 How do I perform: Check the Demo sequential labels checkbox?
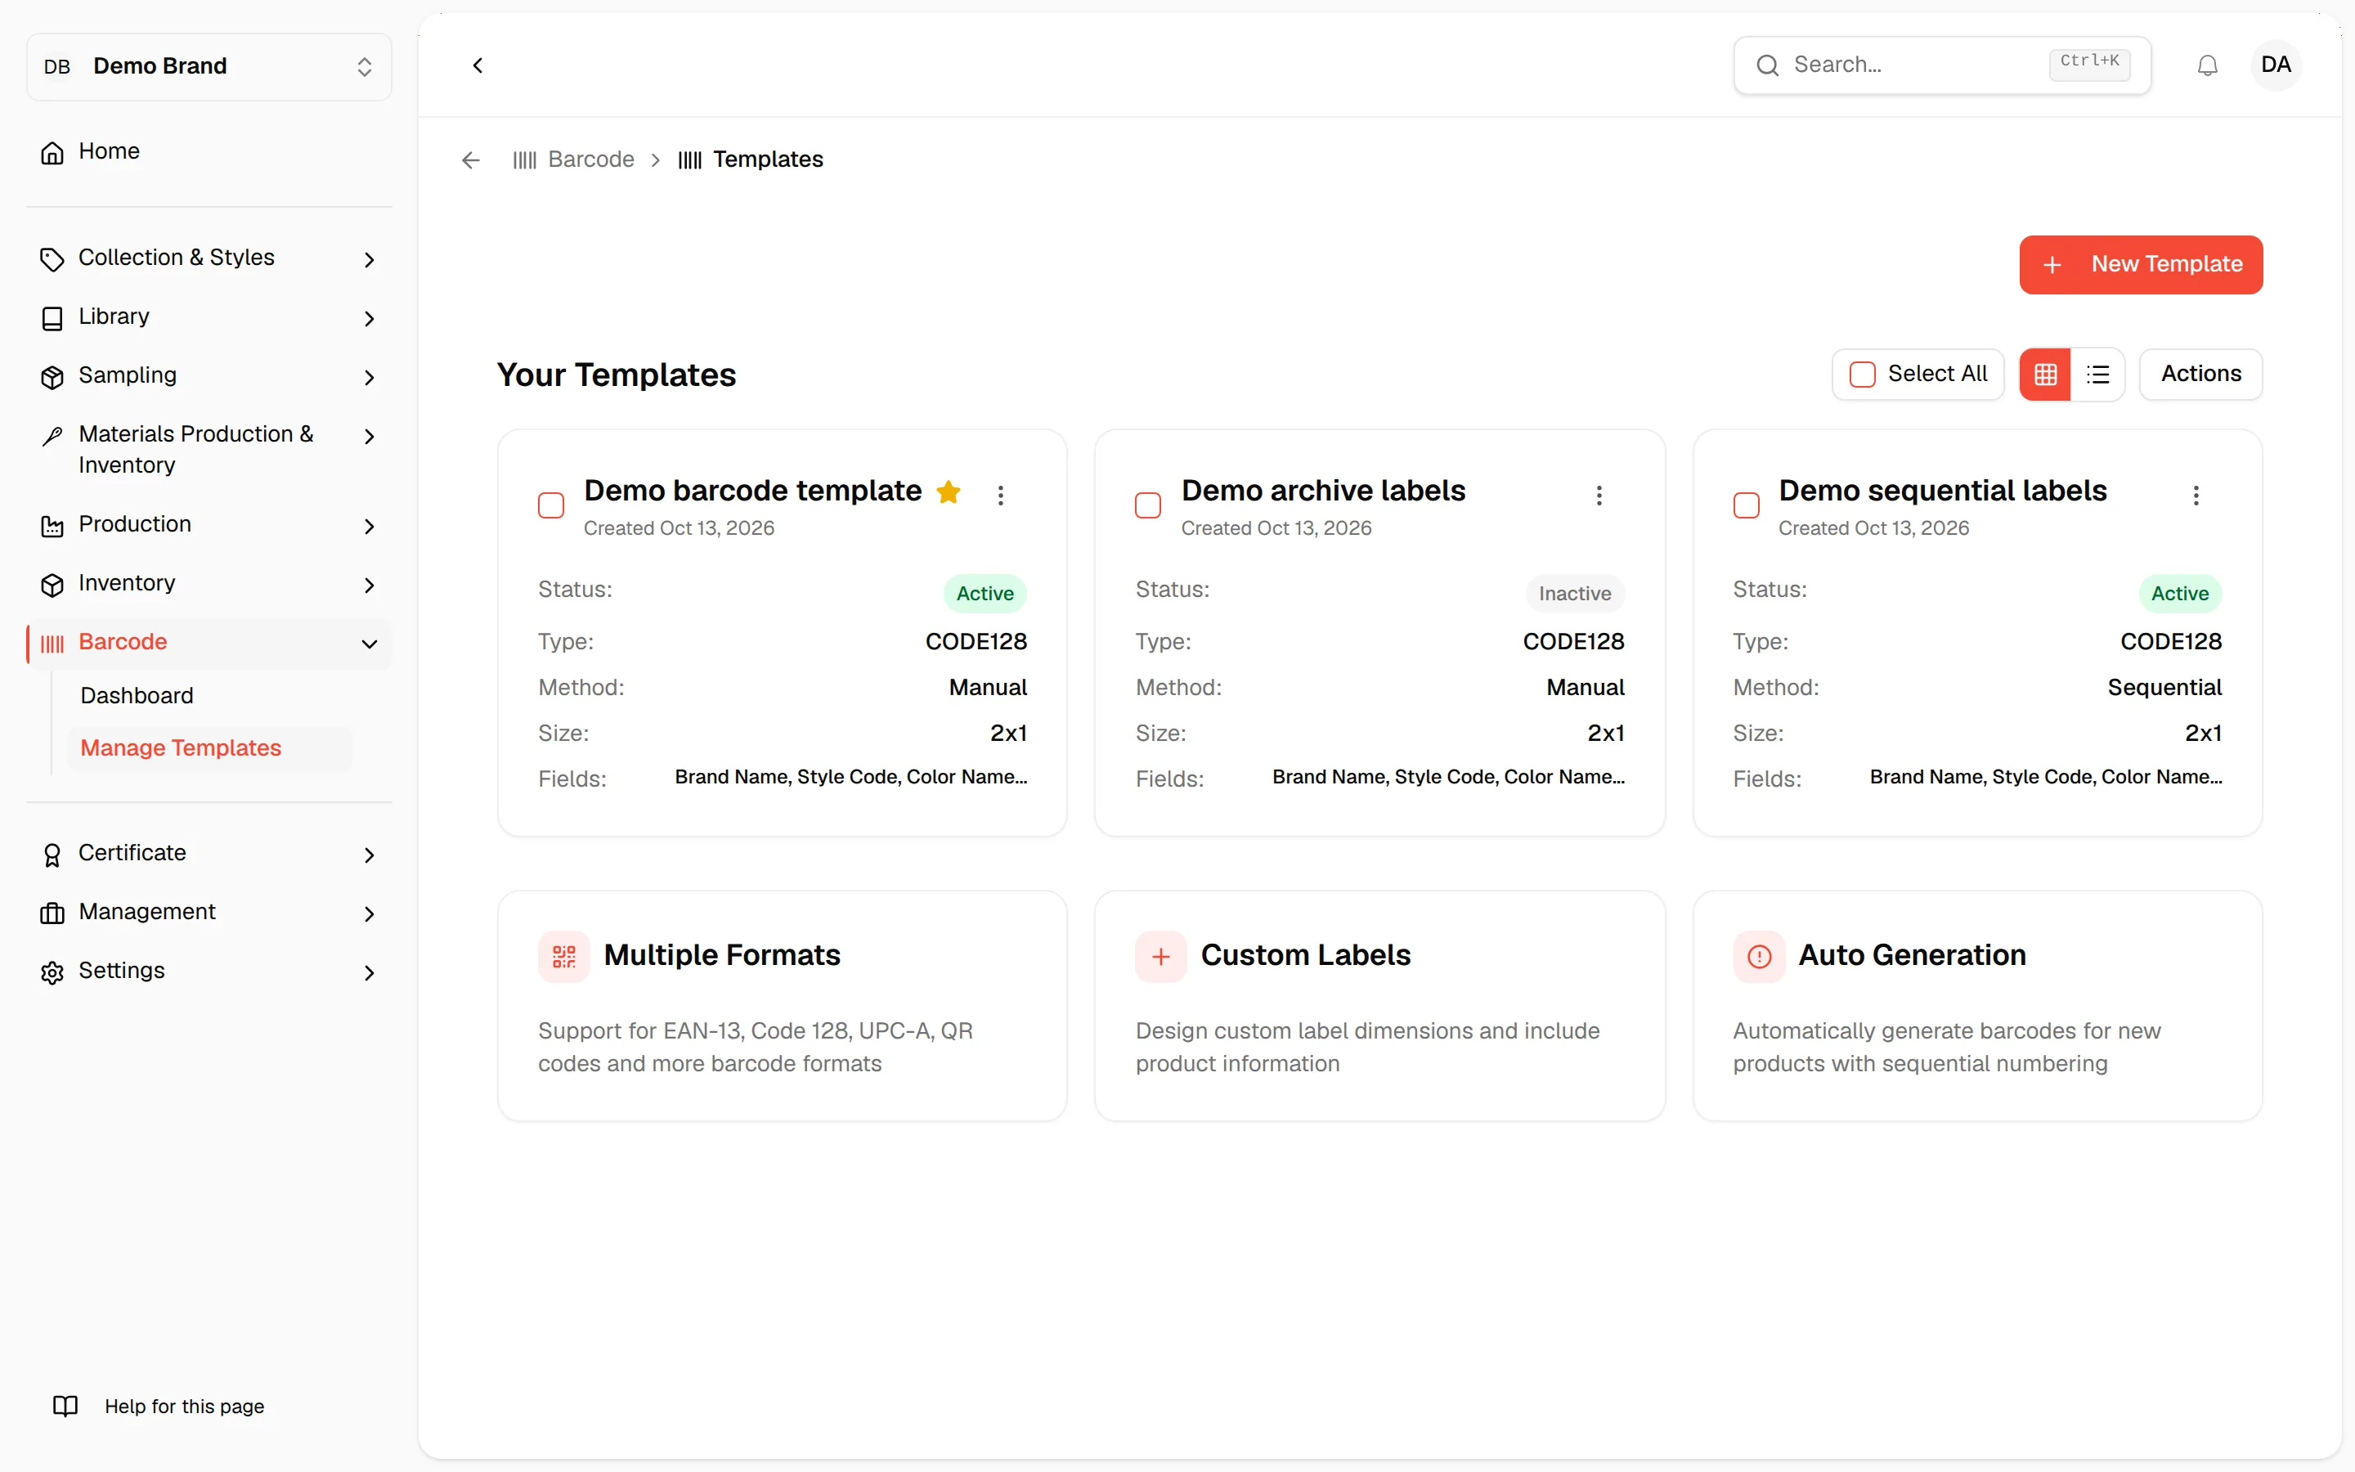point(1746,505)
